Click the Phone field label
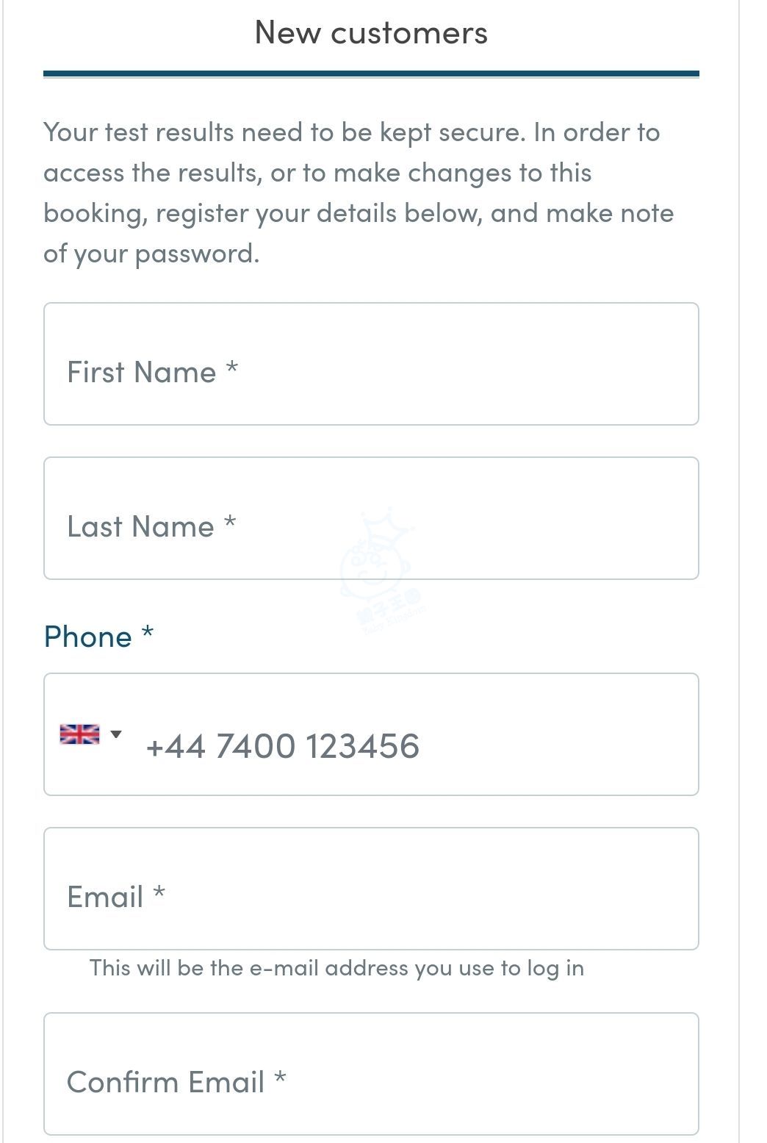 point(88,637)
